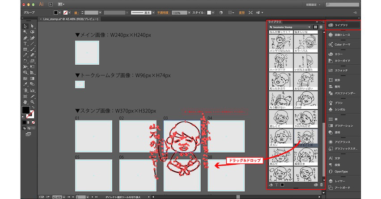The image size is (381, 199).
Task: Select the Good stamp thumbnail in Library
Action: [306, 100]
